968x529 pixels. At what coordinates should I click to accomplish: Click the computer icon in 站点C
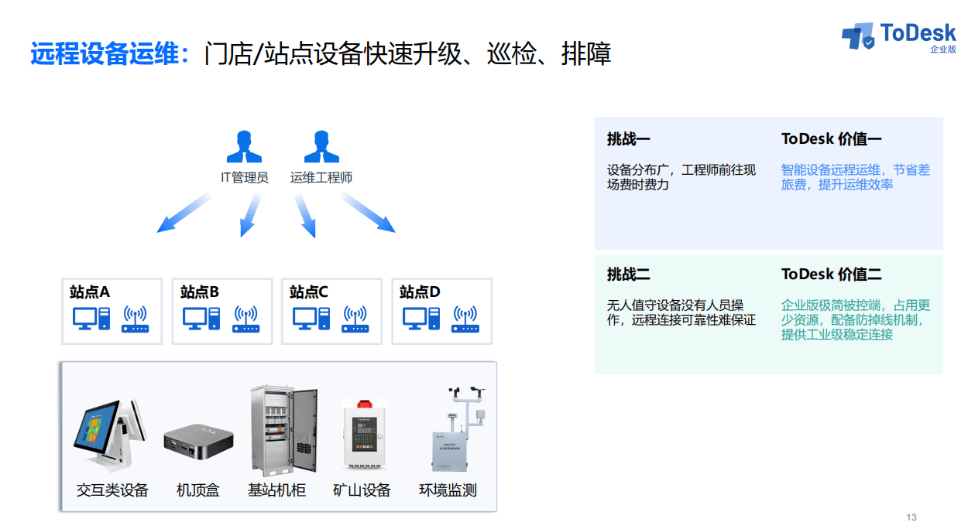tap(312, 319)
